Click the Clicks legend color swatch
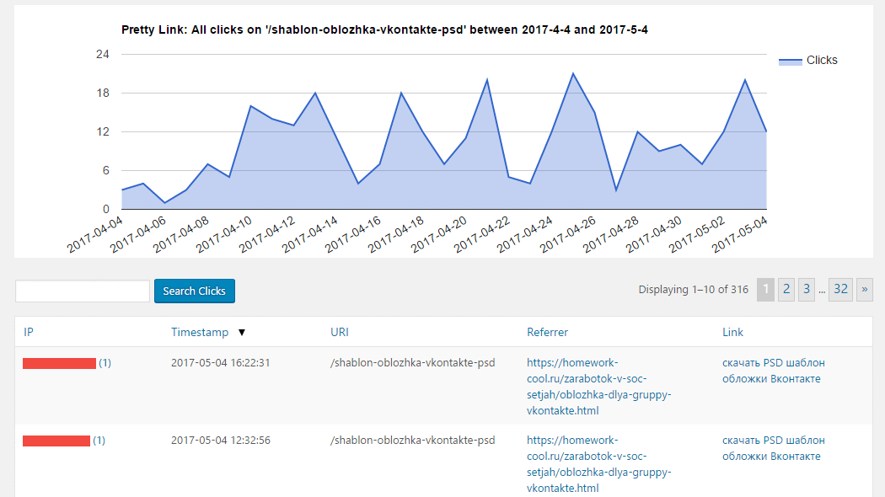This screenshot has height=497, width=885. pos(791,61)
